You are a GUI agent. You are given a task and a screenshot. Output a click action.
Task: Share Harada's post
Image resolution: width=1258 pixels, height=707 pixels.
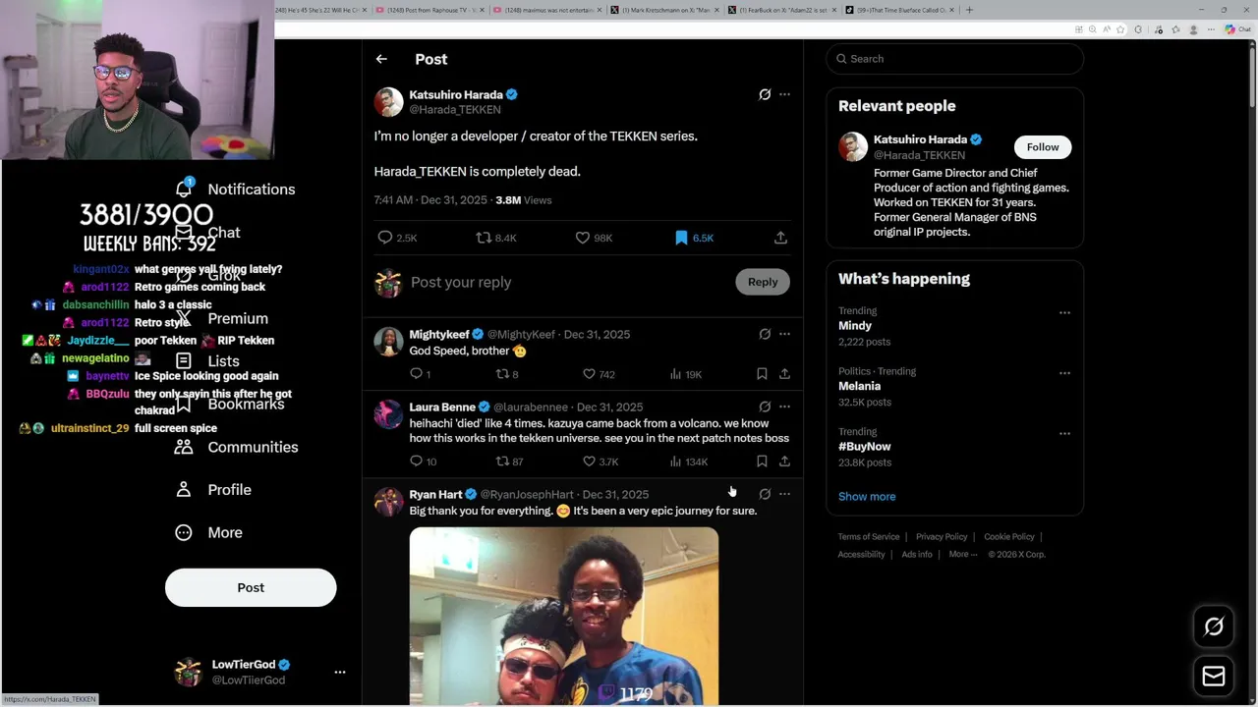(780, 238)
